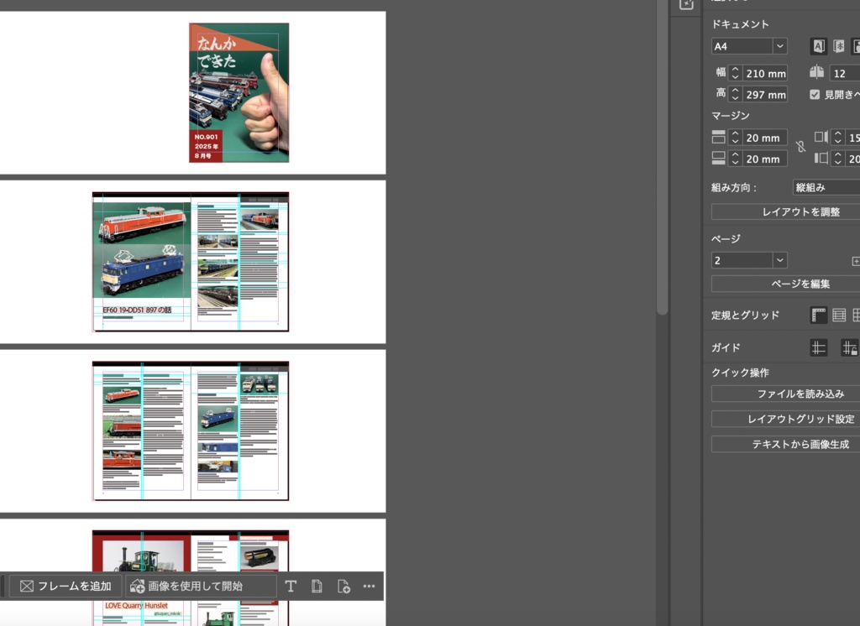Click the bottom margin icon

pos(718,159)
